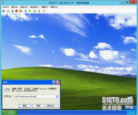Viewport: 138px width, 115px height.
Task: Click the green Revert arrow icon
Action: (39, 11)
